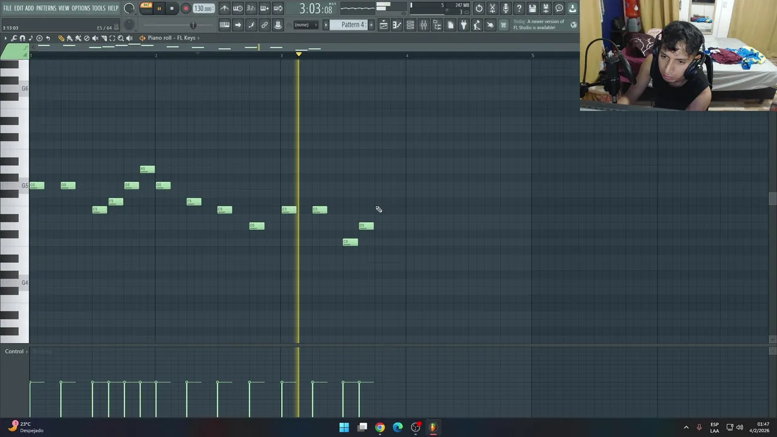Show hidden system tray icons chevron
Viewport: 777px width, 437px height.
686,427
